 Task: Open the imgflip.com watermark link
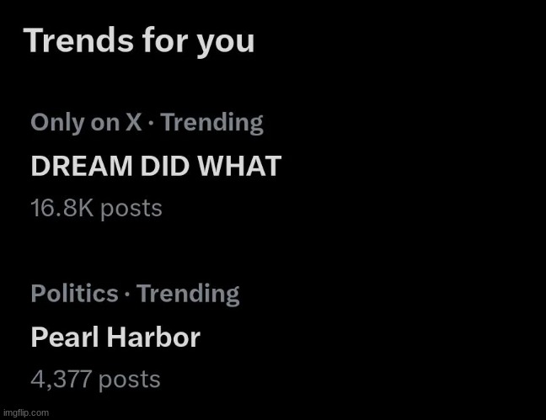[x=26, y=413]
